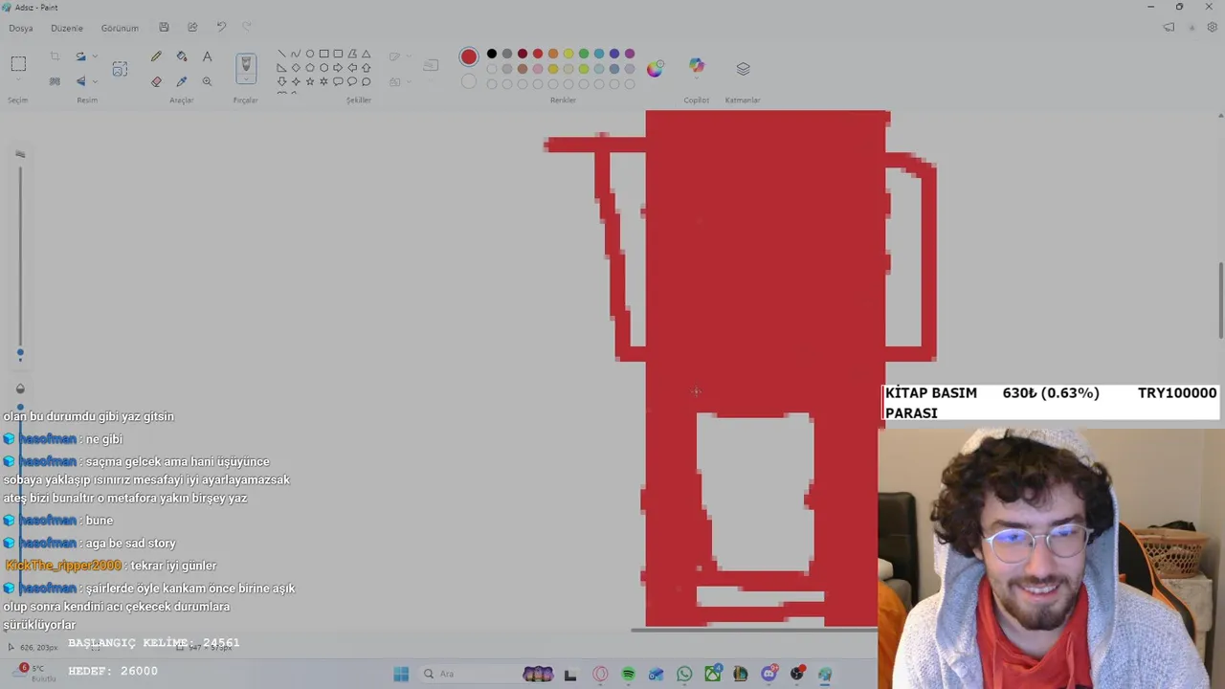Pick the black color swatch
This screenshot has width=1225, height=689.
click(x=492, y=54)
